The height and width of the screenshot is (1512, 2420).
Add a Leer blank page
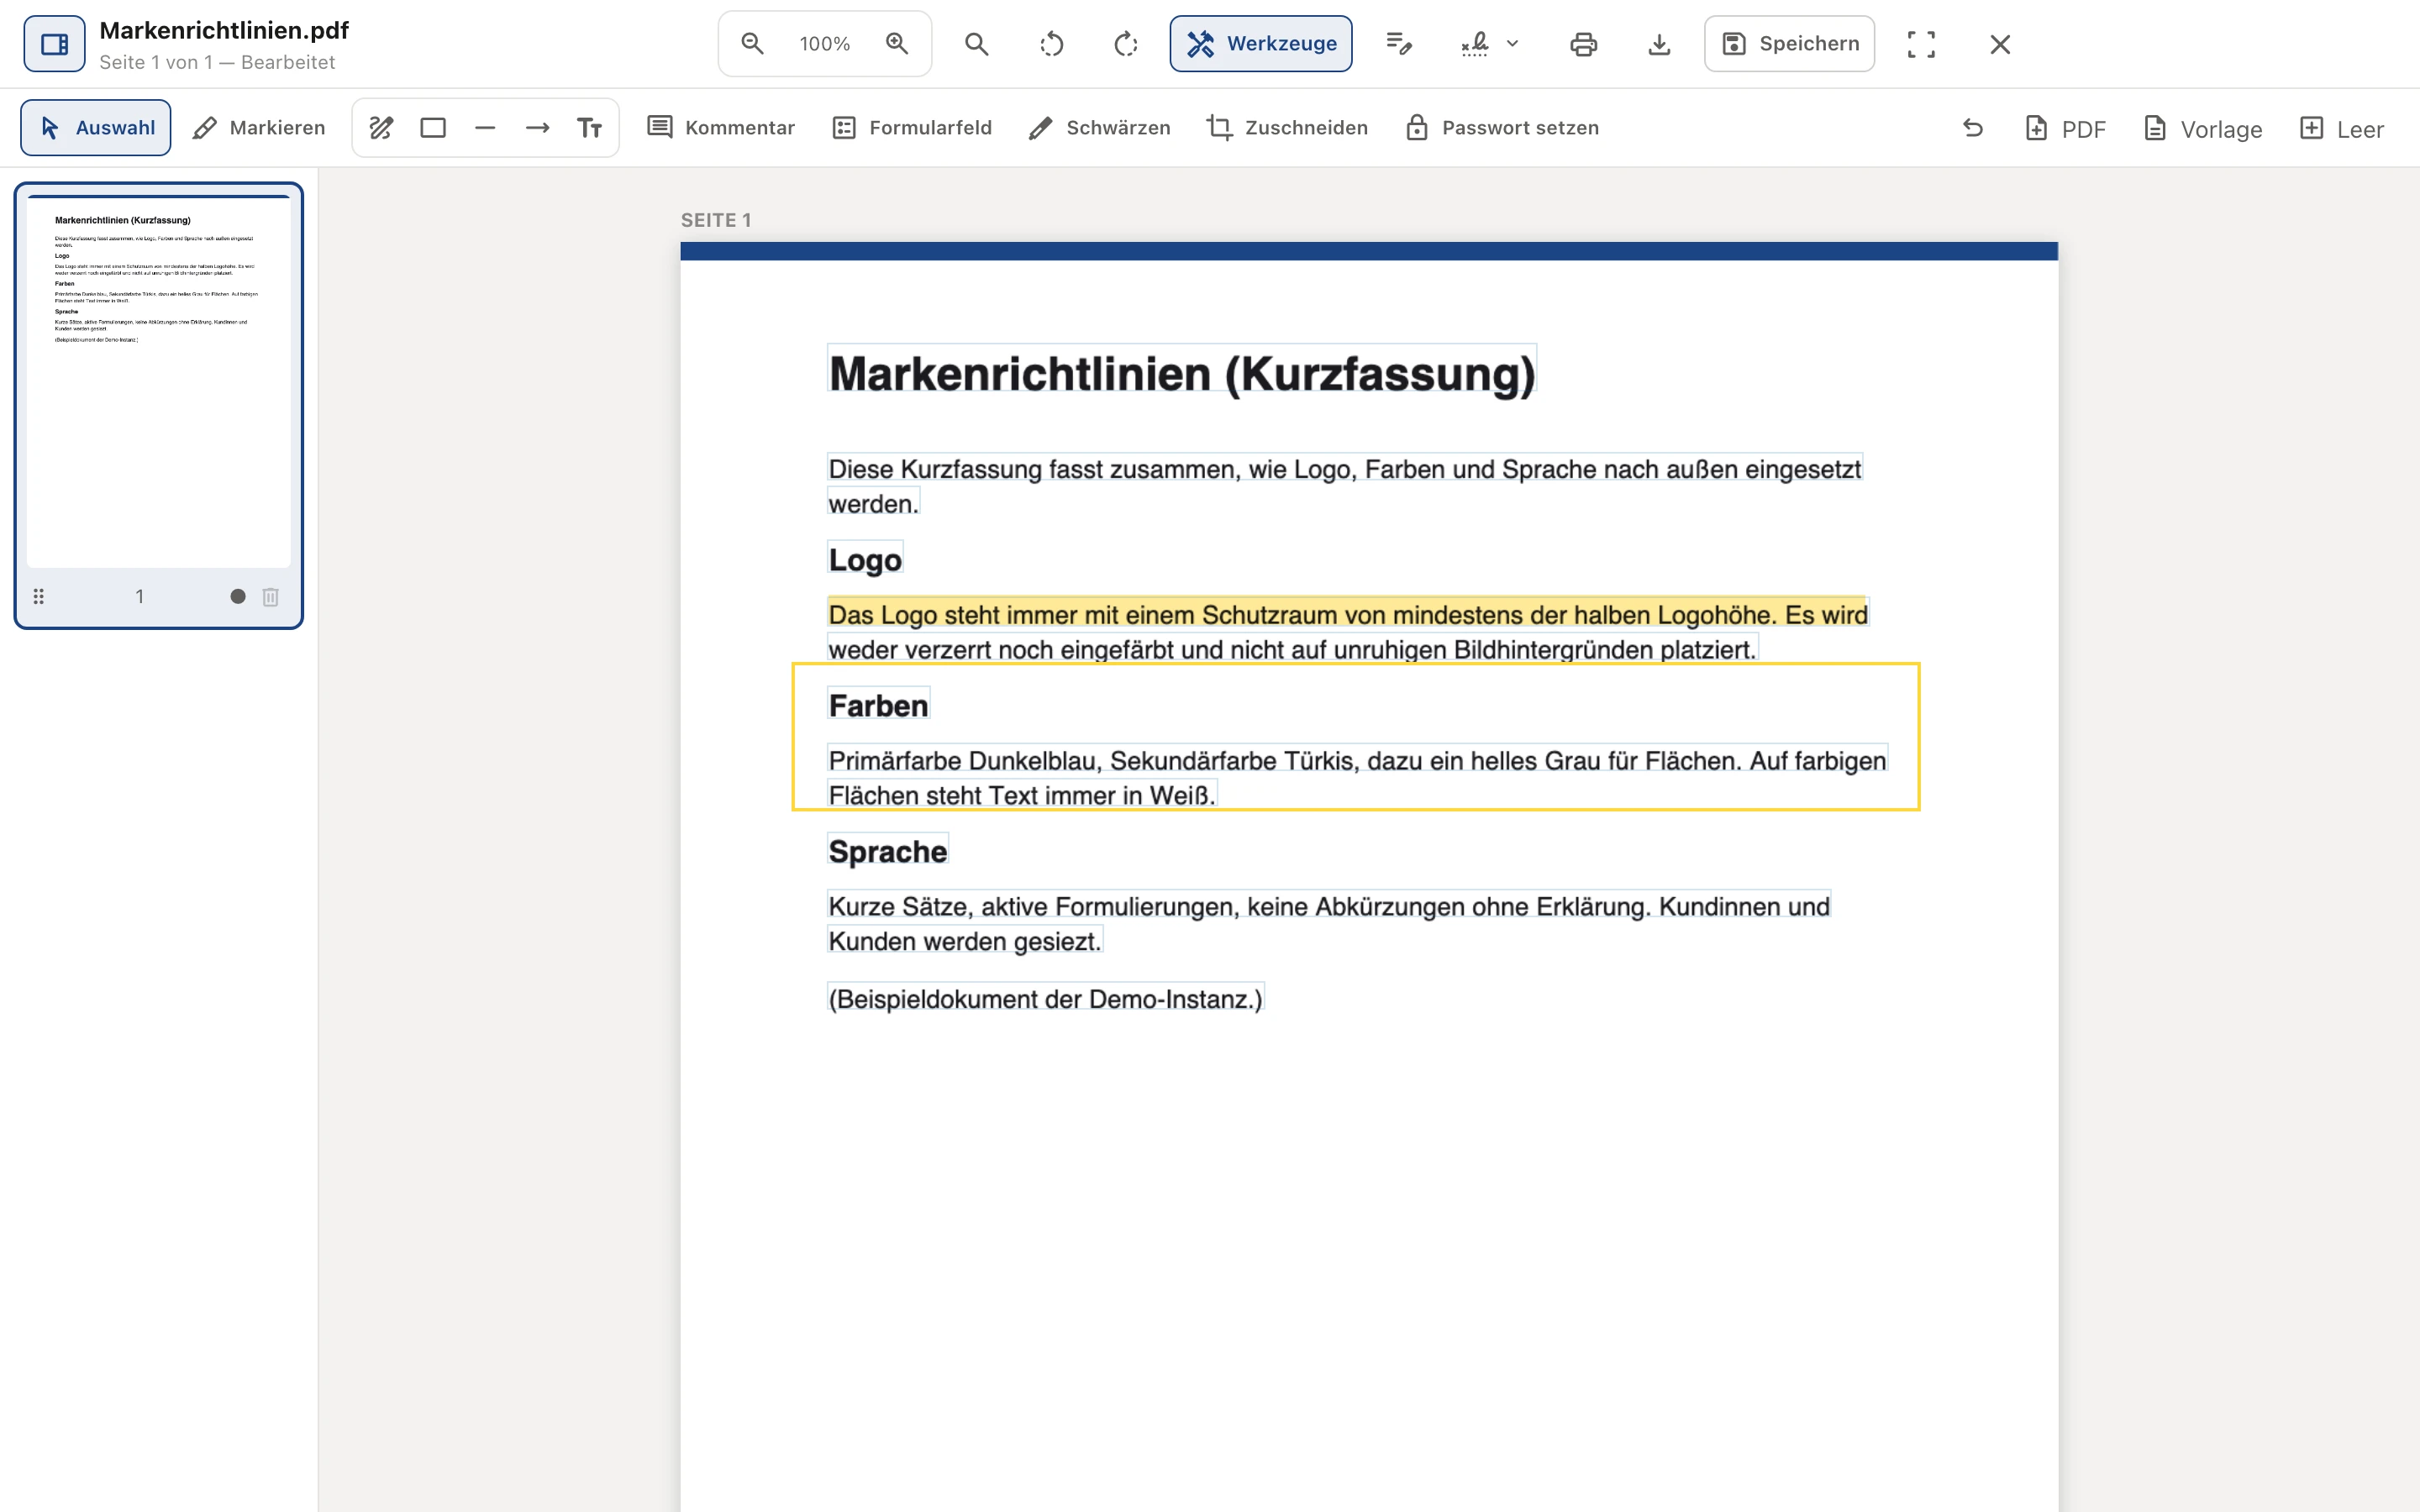click(x=2342, y=129)
